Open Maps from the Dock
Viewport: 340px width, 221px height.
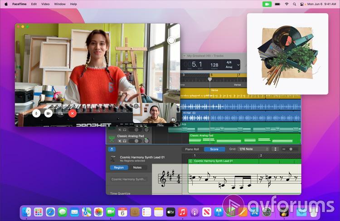point(87,212)
